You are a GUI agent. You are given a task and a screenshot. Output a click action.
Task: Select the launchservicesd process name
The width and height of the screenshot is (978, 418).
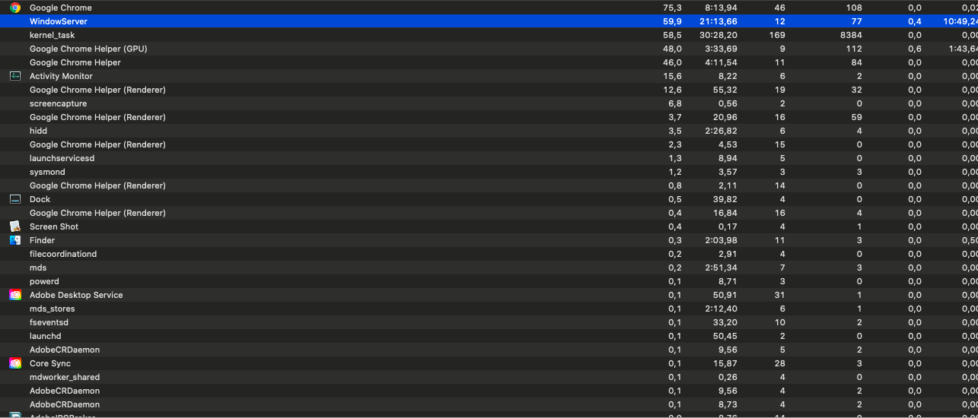point(62,158)
